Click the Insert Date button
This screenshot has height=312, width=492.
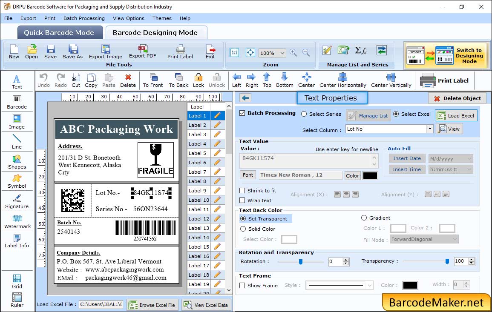(407, 158)
